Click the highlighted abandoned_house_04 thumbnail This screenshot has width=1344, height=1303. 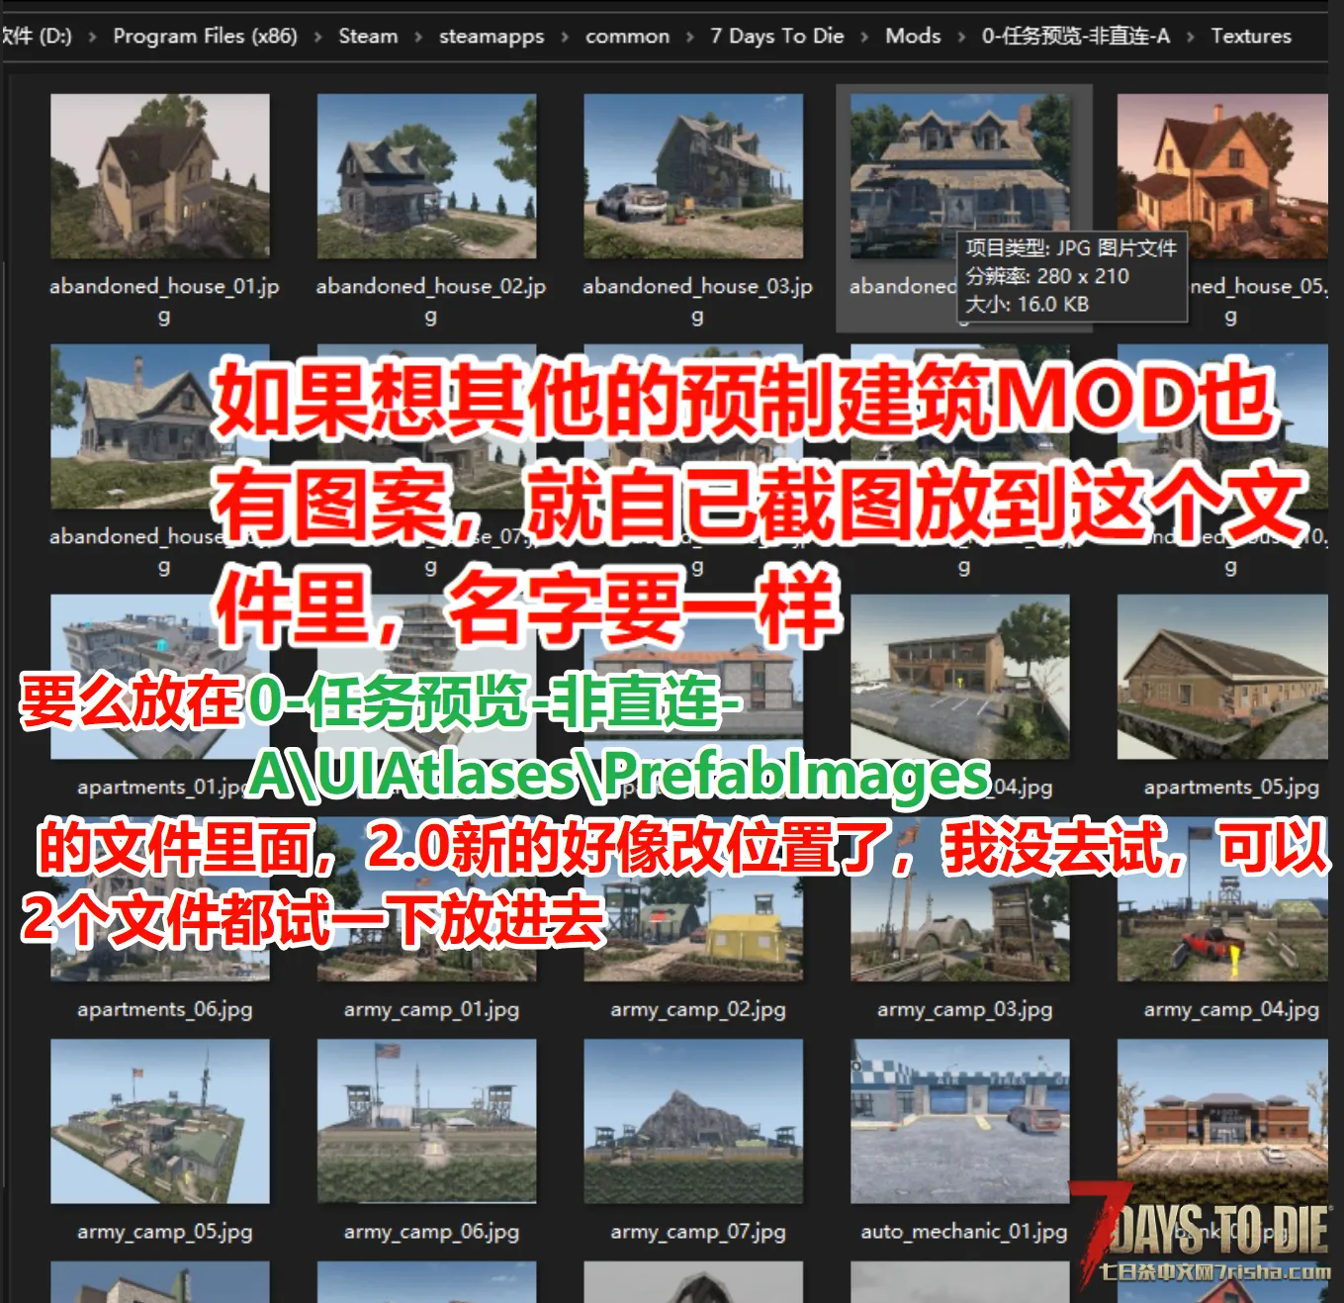click(959, 163)
